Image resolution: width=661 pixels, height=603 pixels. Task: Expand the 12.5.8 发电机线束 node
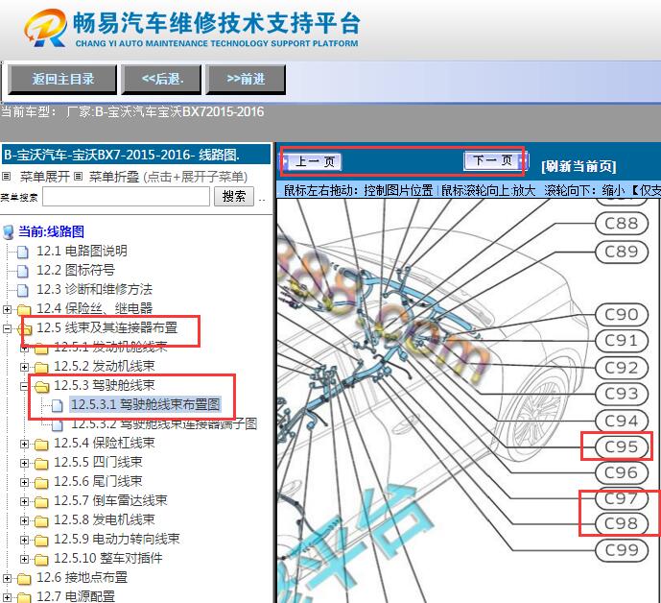click(x=24, y=520)
